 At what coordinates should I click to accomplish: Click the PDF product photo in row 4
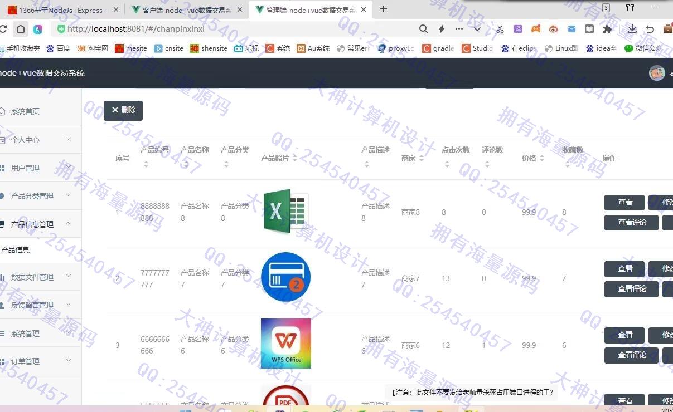(285, 395)
